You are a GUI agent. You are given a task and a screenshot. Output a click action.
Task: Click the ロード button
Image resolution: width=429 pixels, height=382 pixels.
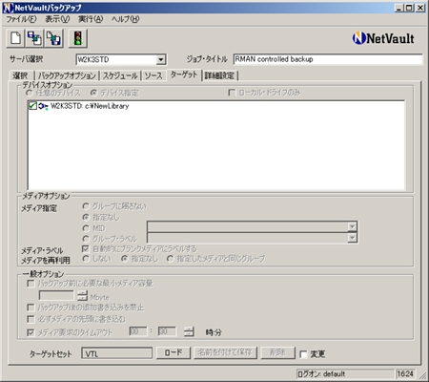coord(174,352)
